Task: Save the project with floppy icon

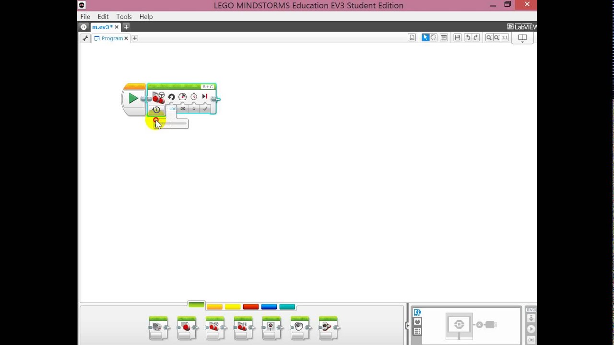Action: point(458,37)
